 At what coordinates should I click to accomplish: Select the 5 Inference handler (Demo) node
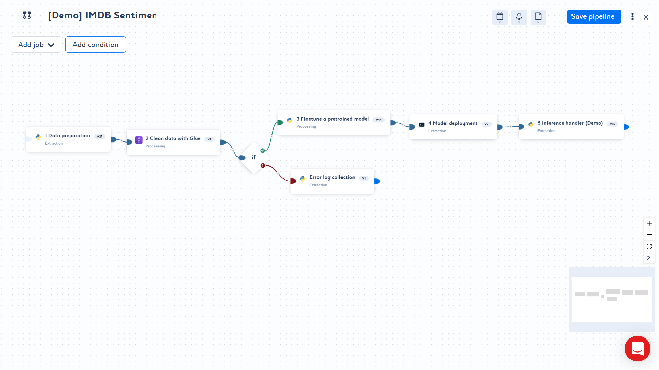571,126
